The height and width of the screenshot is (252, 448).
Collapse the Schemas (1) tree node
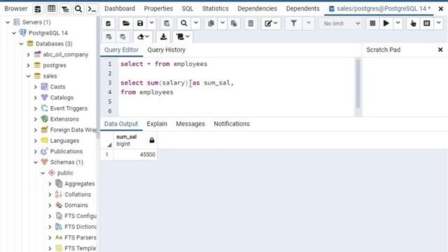click(36, 162)
